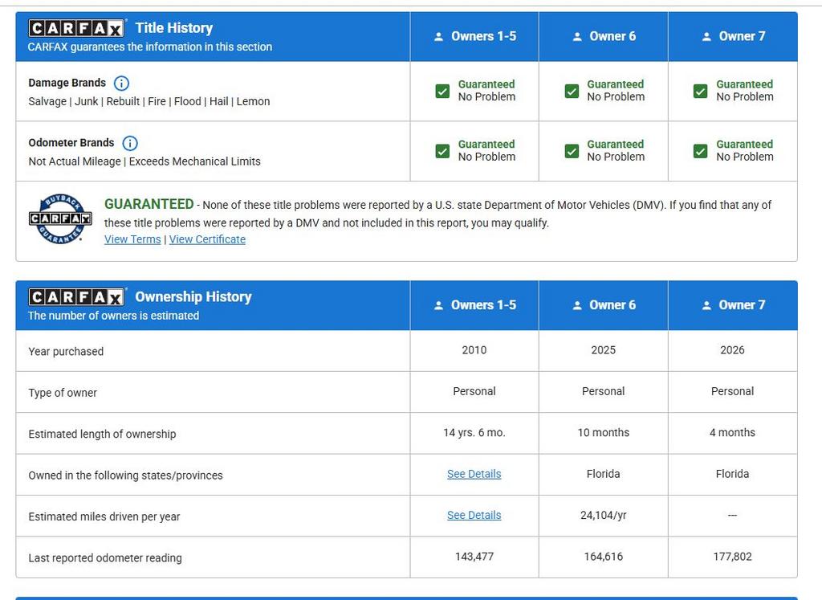This screenshot has height=600, width=822.
Task: Click 'Guaranteed No Problem' Damage Brands Owner 7 text
Action: (745, 91)
